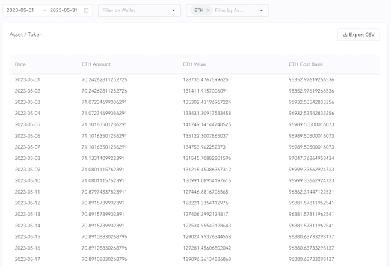
Task: Select the 2023-05-13 date cell
Action: (28, 214)
